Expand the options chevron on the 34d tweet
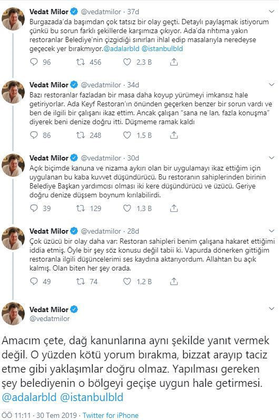Screen dimensions: 279x420 pyautogui.click(x=272, y=85)
